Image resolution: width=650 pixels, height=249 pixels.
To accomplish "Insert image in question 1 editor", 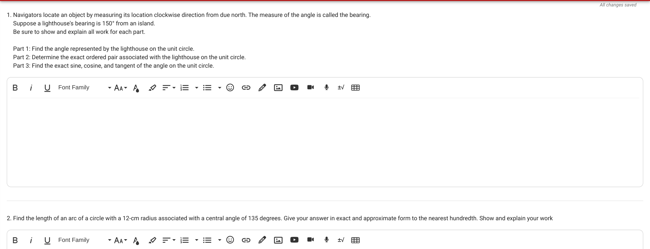I will [278, 88].
